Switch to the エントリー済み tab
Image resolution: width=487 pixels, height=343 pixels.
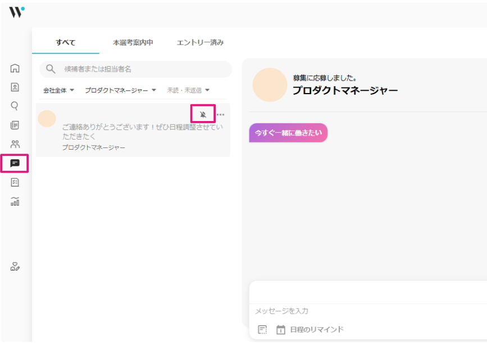200,43
